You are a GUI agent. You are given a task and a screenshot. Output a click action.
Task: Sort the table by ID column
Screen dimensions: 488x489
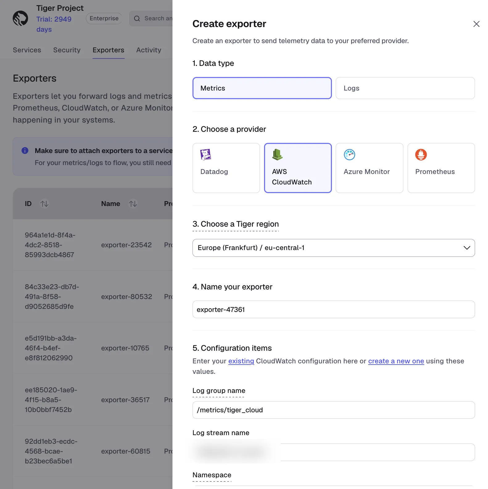point(44,204)
